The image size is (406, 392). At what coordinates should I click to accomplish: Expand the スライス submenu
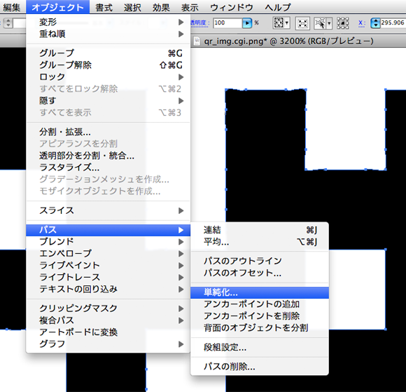point(108,210)
